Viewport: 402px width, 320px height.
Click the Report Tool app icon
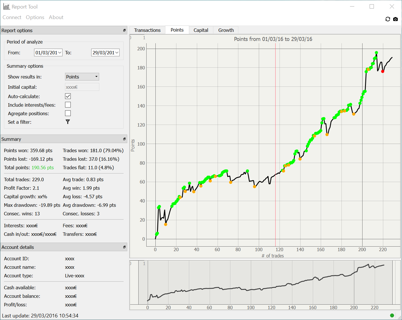(7, 7)
